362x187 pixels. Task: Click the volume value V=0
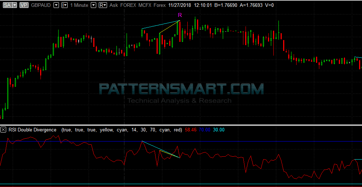(x=269, y=5)
